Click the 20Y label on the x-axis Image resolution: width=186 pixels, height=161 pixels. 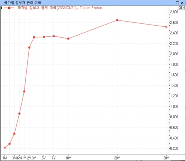coord(117,158)
